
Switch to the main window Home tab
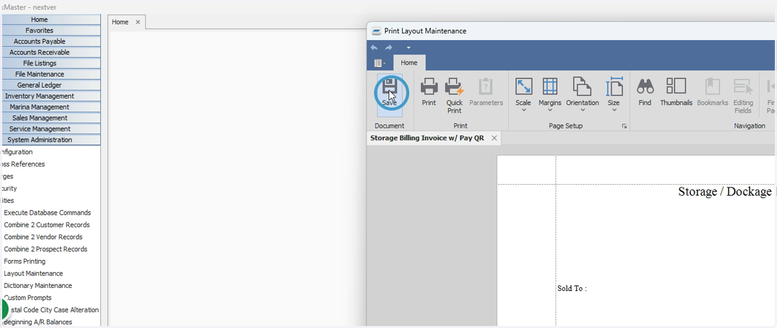point(120,22)
